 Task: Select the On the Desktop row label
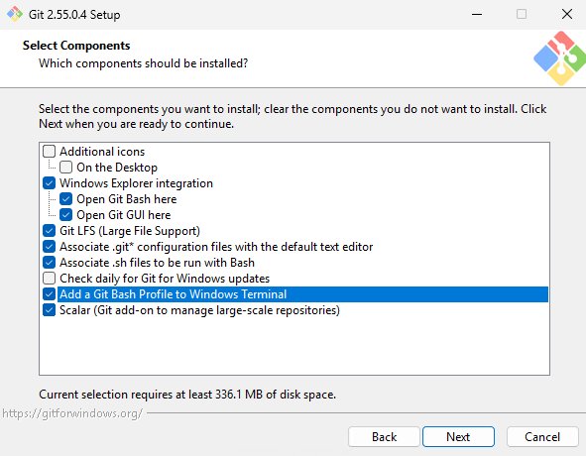pyautogui.click(x=117, y=168)
